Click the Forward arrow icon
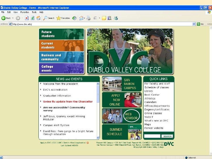 click(18, 18)
